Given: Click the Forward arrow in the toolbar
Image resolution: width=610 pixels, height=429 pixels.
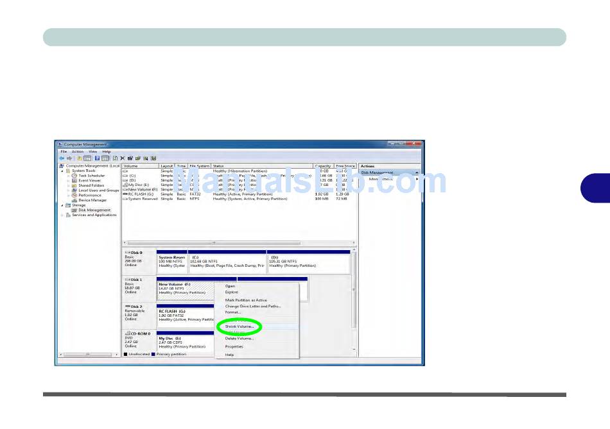Looking at the screenshot, I should pos(69,158).
